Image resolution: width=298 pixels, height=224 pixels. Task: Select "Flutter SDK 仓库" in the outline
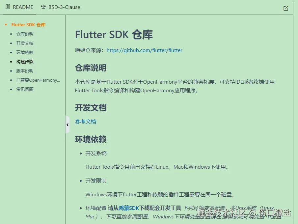(28, 25)
